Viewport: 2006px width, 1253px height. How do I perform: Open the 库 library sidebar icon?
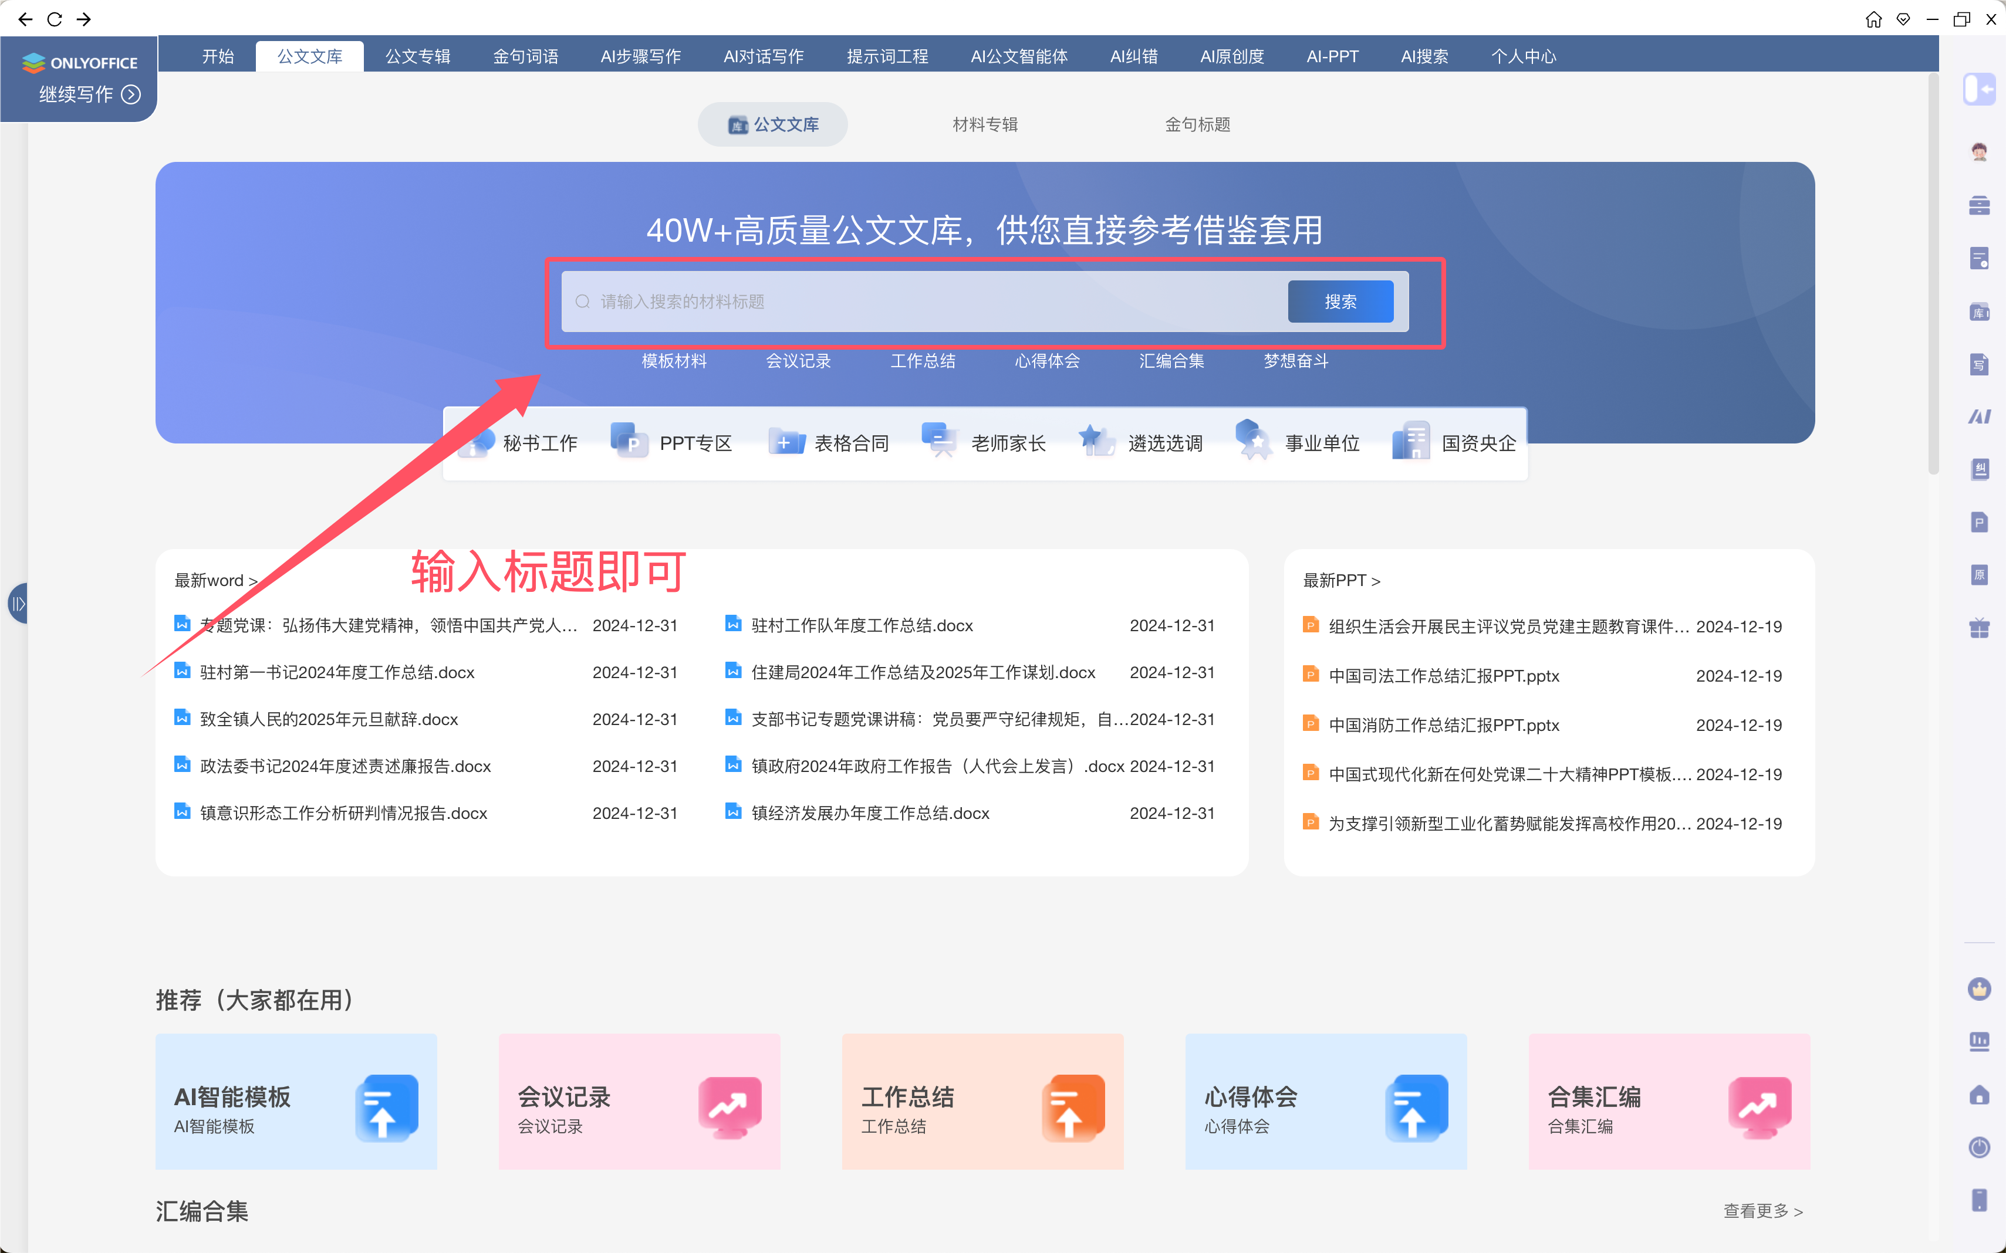[x=1980, y=311]
